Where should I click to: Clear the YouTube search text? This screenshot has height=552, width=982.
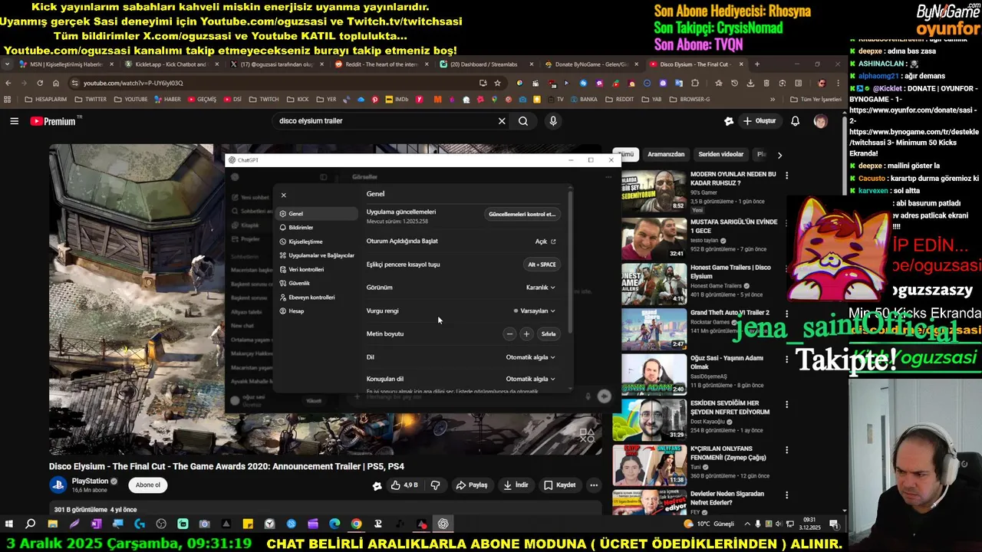[x=502, y=121]
